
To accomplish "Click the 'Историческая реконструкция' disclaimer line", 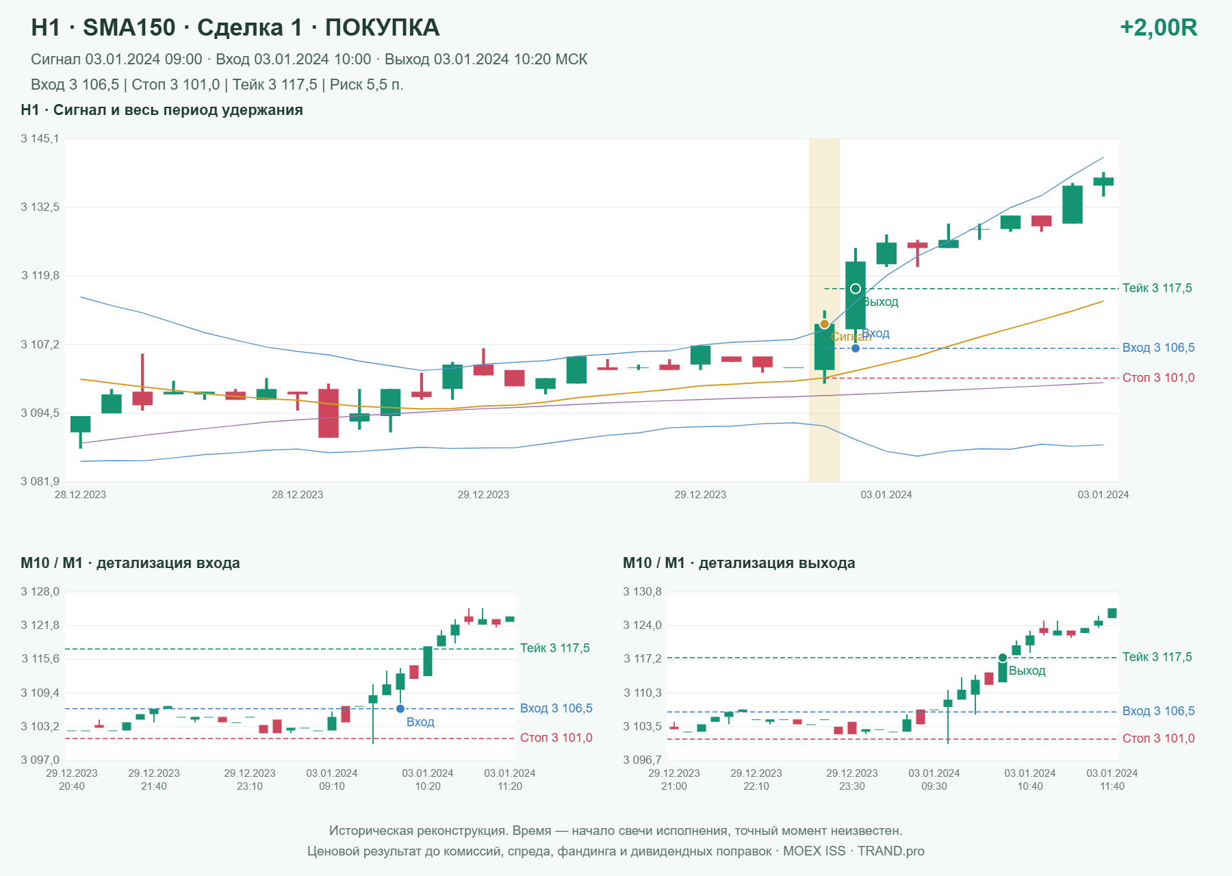I will (616, 831).
